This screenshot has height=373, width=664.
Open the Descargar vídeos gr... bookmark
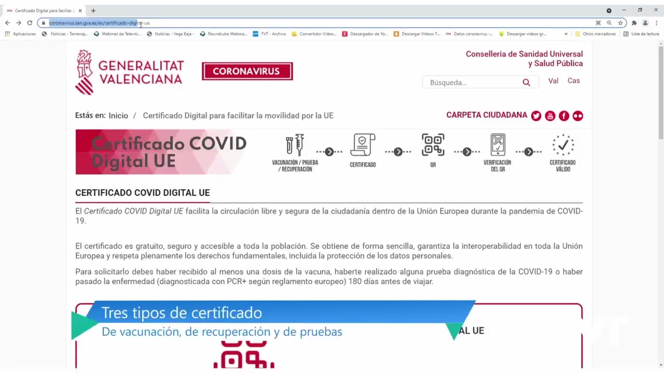point(522,34)
